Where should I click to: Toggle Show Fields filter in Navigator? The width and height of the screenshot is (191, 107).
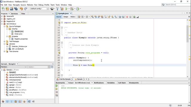coord(7,101)
